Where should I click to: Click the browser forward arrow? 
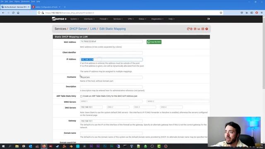point(8,13)
